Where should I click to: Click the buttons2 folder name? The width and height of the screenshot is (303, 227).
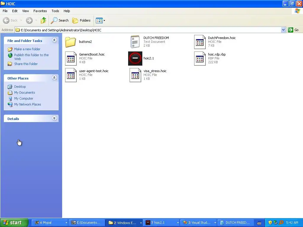86,42
